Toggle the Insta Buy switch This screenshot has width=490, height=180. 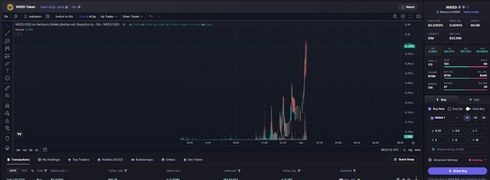tap(468, 109)
